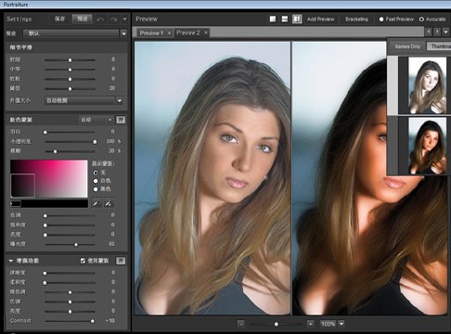The height and width of the screenshot is (334, 451).
Task: Pick a color in the pink gradient square
Action: click(49, 179)
